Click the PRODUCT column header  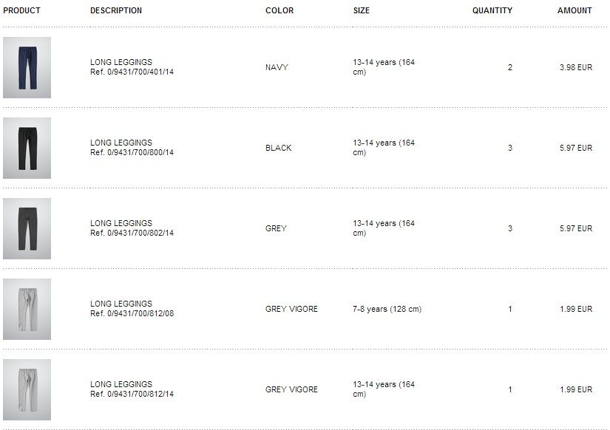[21, 11]
